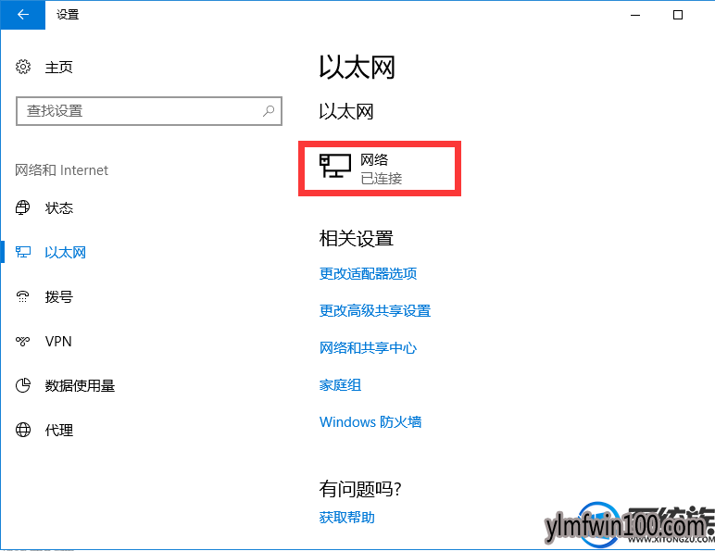Open 网络和共享中心 link

[368, 348]
